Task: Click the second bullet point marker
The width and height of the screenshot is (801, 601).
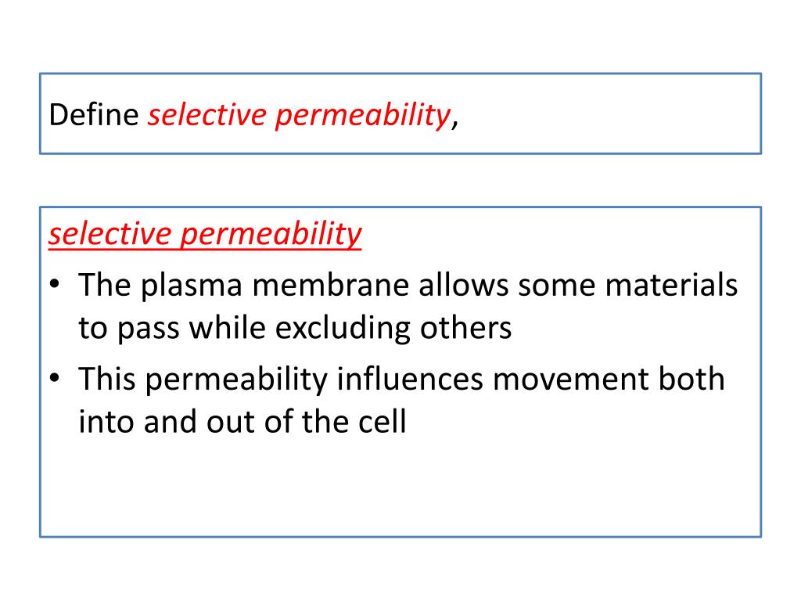Action: (x=55, y=378)
